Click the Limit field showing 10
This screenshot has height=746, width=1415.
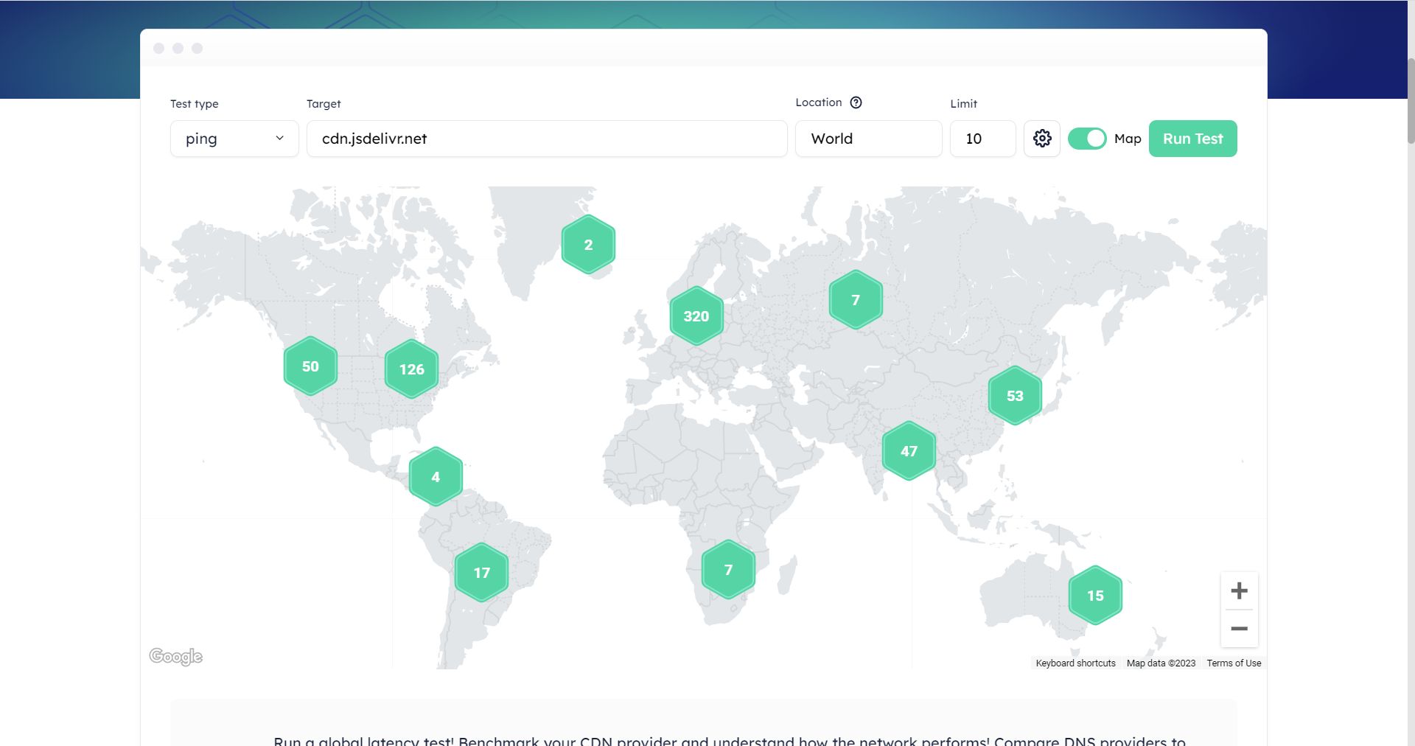982,138
